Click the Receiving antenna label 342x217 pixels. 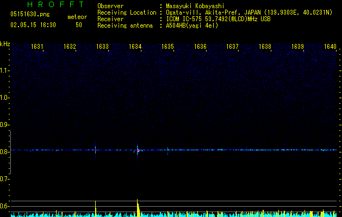[x=125, y=25]
